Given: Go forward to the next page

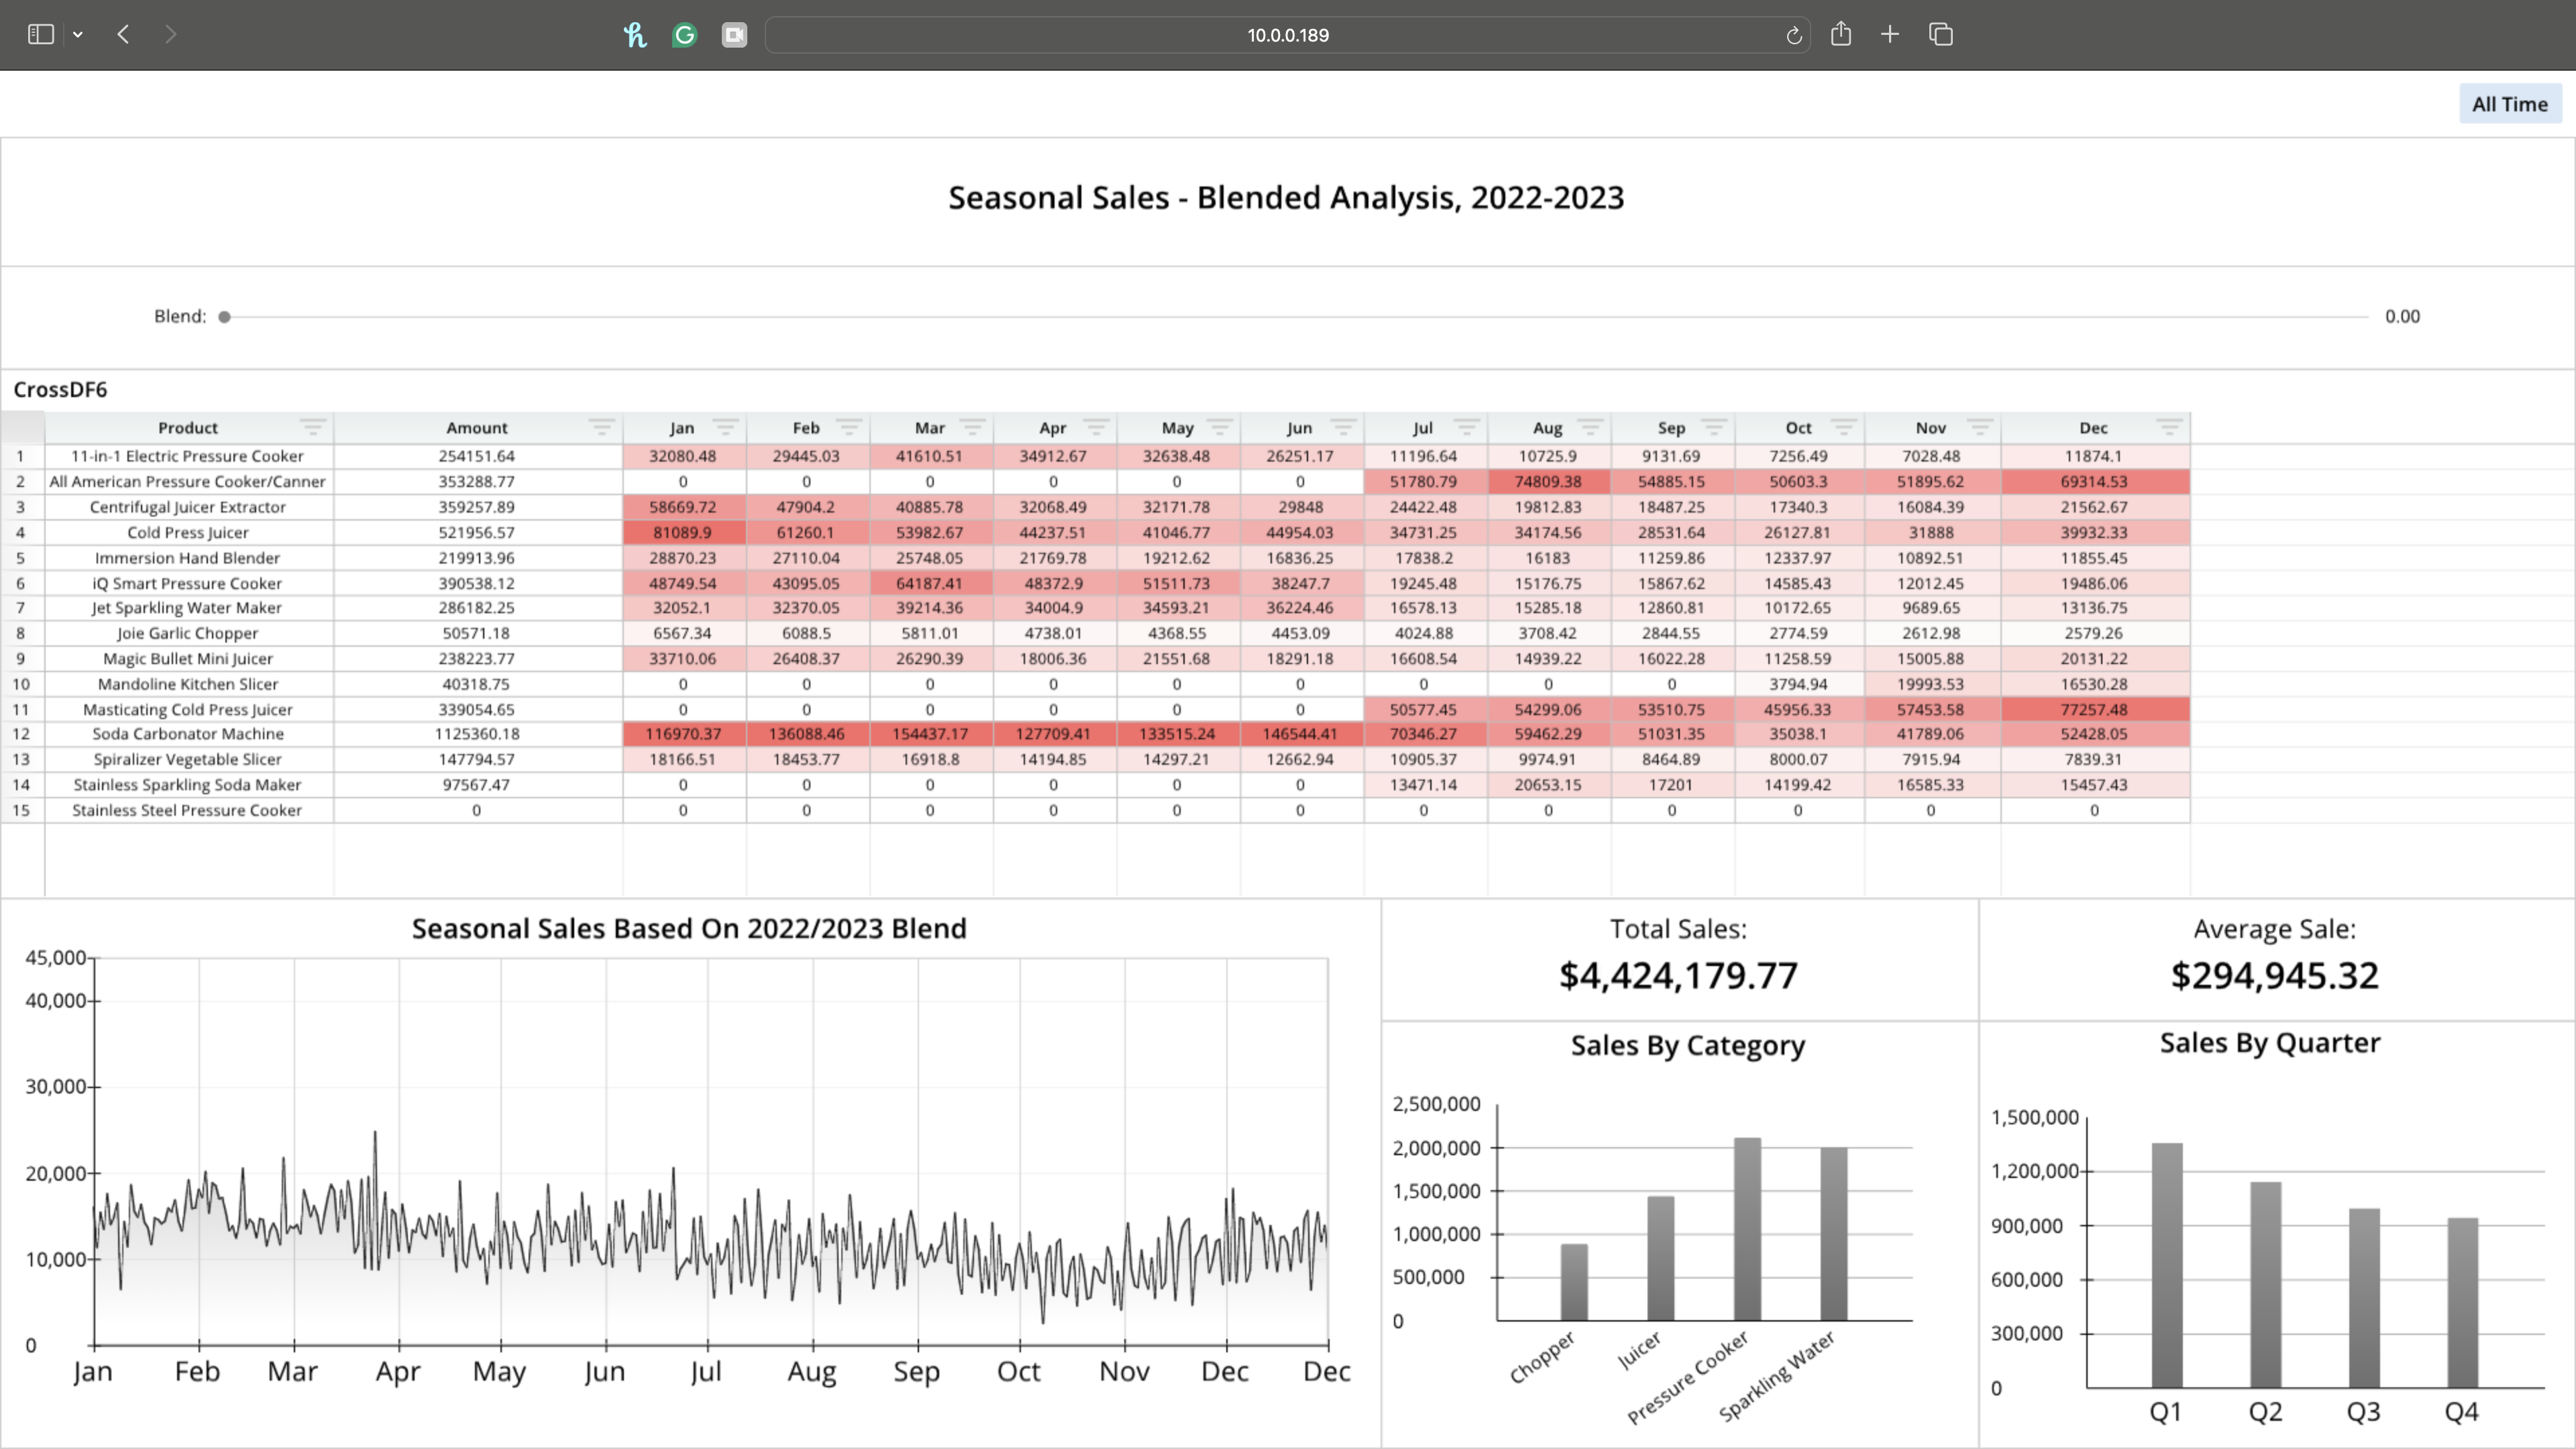Looking at the screenshot, I should point(170,34).
